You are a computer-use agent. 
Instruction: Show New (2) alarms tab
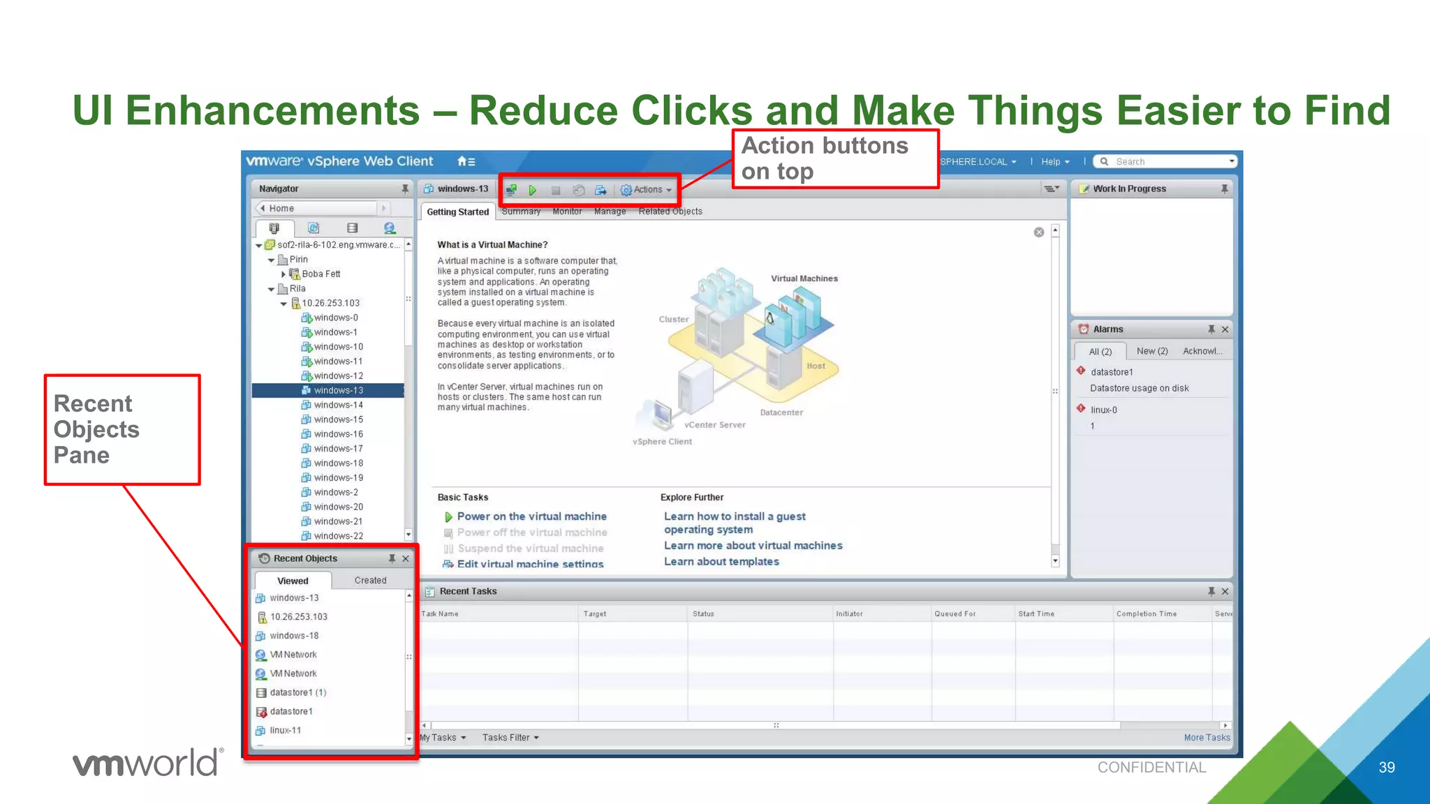click(1152, 351)
